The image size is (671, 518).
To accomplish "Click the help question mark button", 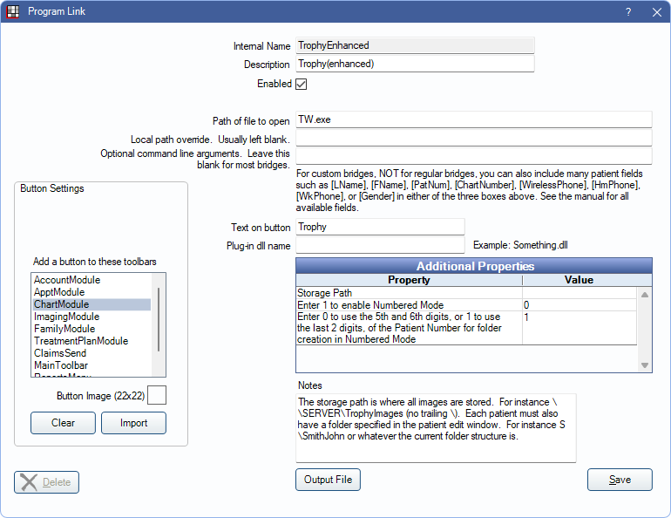I will [x=627, y=12].
